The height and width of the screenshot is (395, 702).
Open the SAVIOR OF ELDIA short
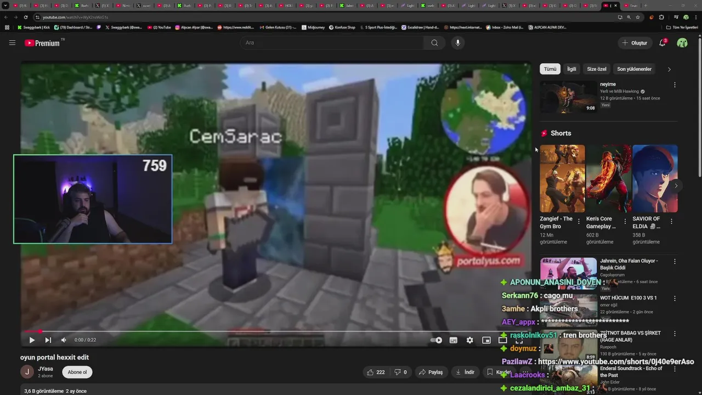click(x=655, y=178)
